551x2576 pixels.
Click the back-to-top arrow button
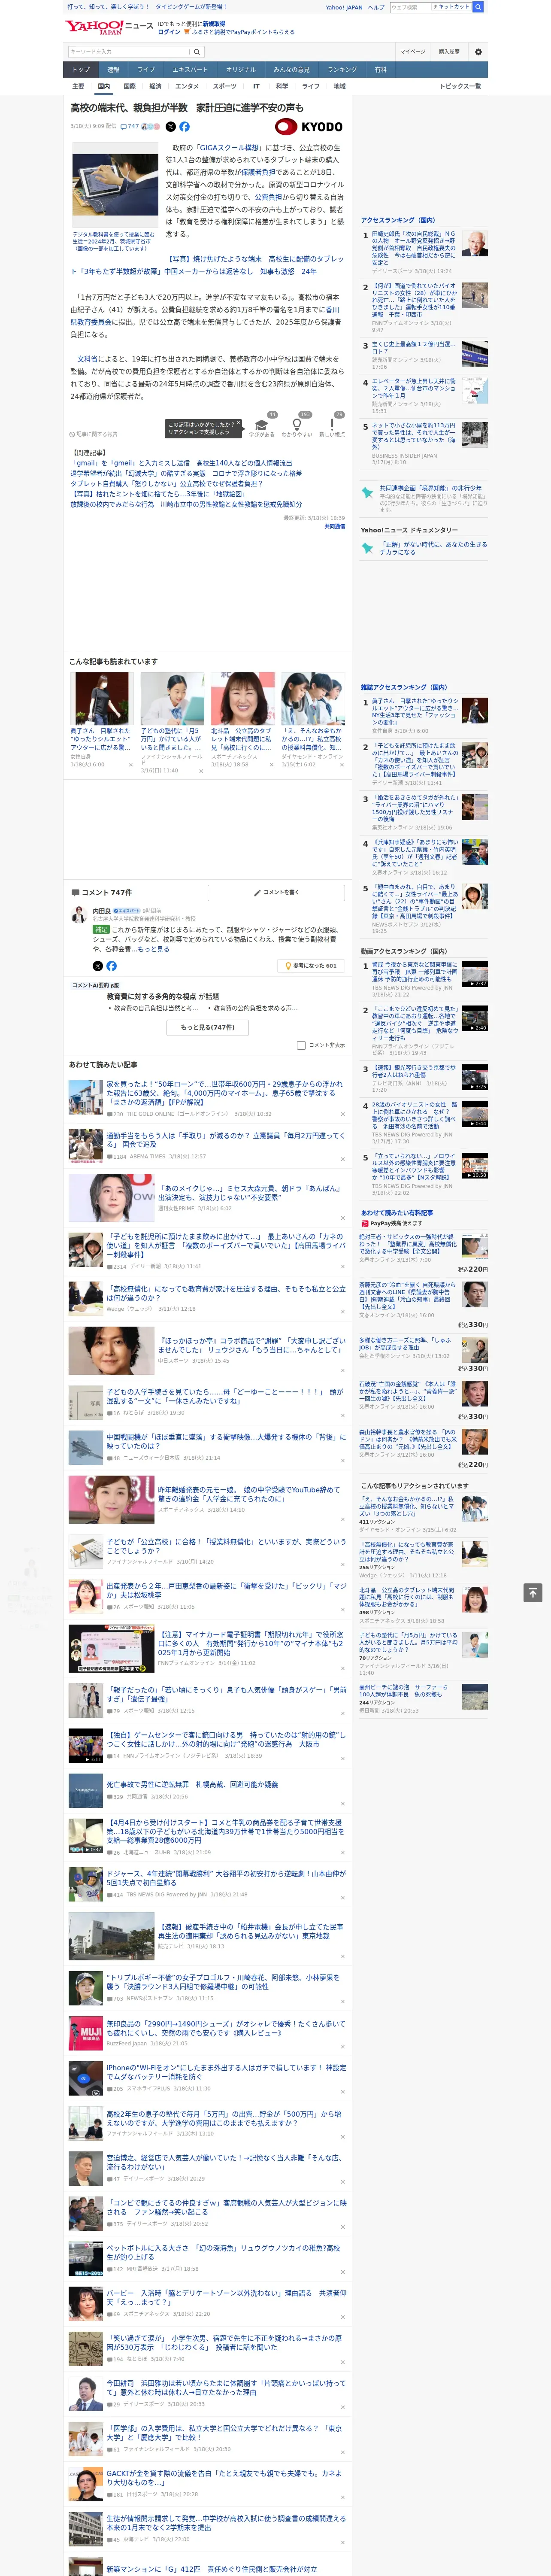533,1592
